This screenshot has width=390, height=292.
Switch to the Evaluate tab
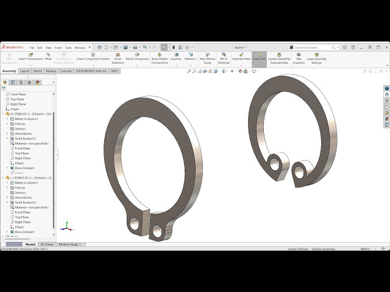click(x=66, y=71)
